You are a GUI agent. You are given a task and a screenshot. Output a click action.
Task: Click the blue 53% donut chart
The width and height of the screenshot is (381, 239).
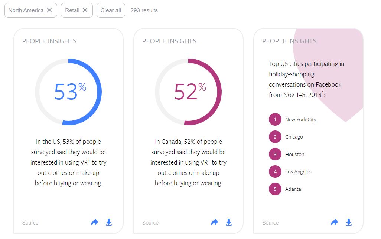[x=69, y=92]
